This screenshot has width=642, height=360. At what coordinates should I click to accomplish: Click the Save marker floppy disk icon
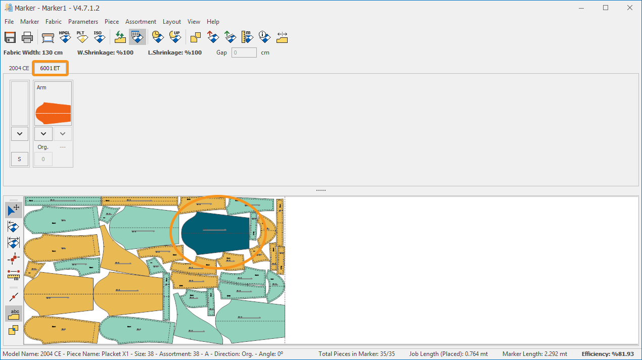(x=11, y=37)
